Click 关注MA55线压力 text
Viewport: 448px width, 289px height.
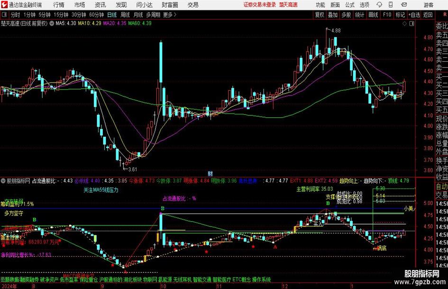point(101,190)
